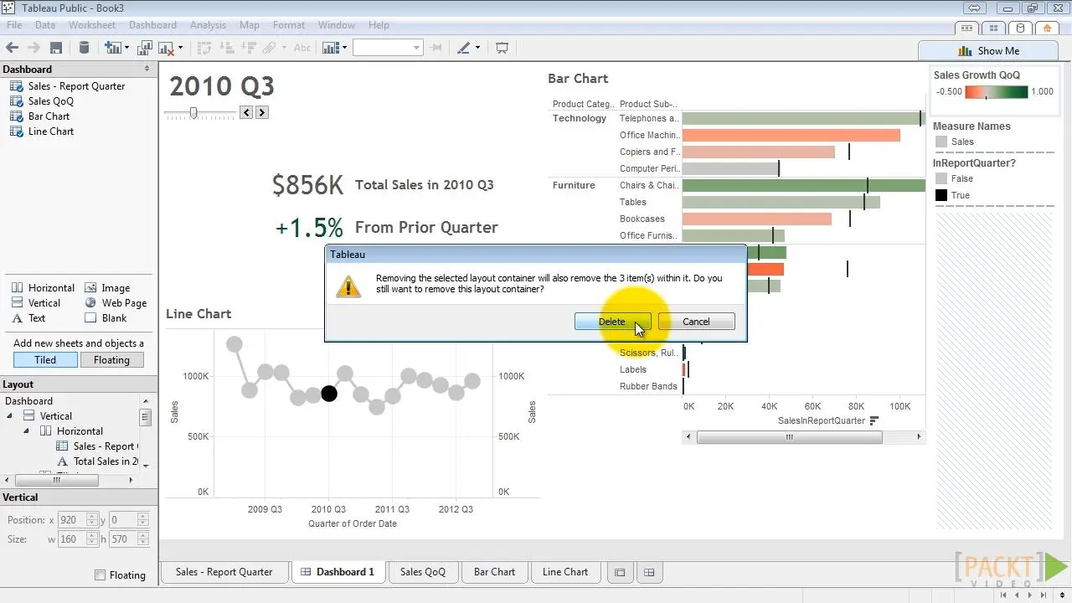Click the Duplicate Sheet toolbar icon
Image resolution: width=1072 pixels, height=603 pixels.
click(145, 48)
